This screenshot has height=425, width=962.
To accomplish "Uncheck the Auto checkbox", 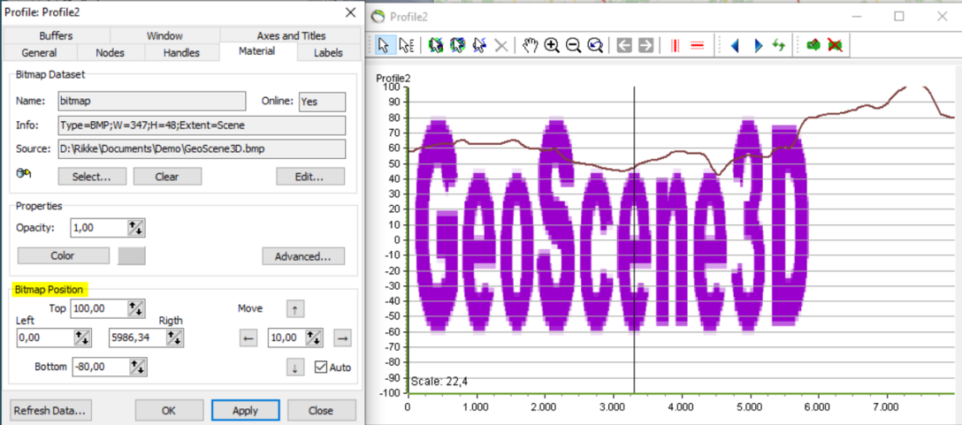I will point(321,367).
